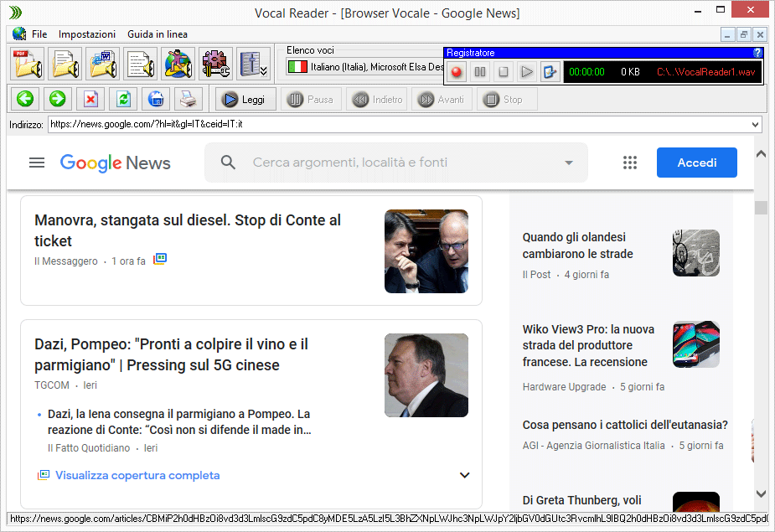Click the Google News search magnifier icon
This screenshot has width=775, height=532.
click(x=228, y=163)
